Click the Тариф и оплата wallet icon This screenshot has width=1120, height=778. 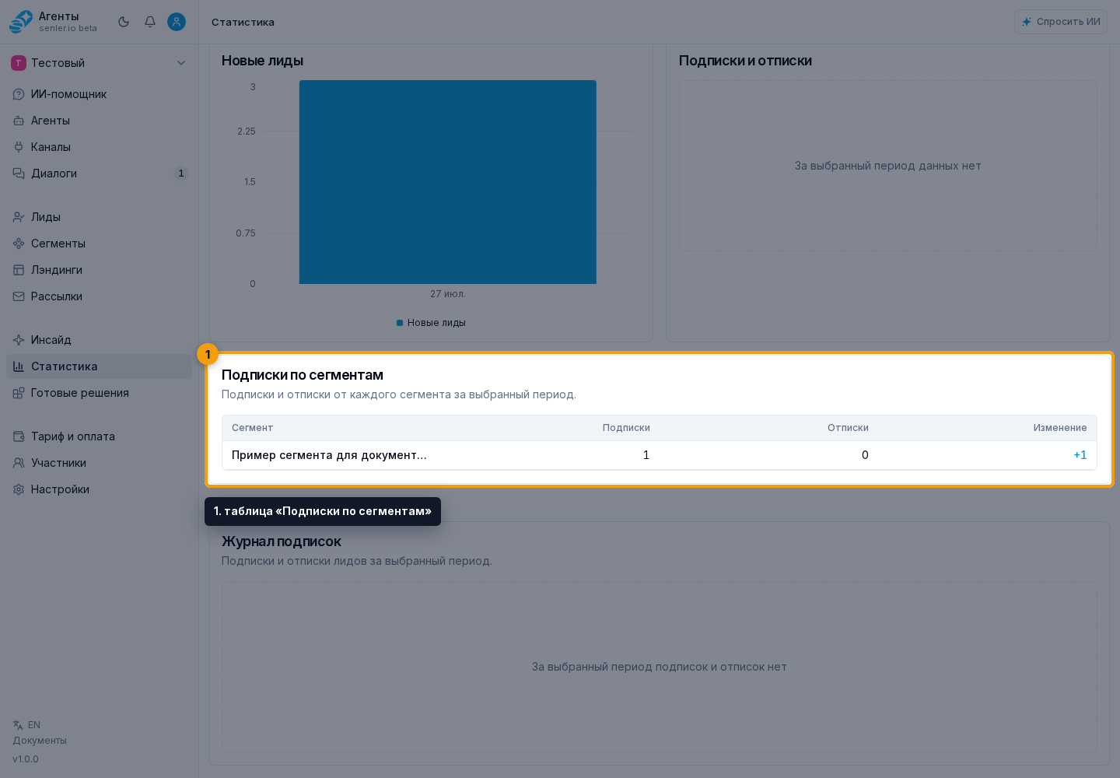19,436
